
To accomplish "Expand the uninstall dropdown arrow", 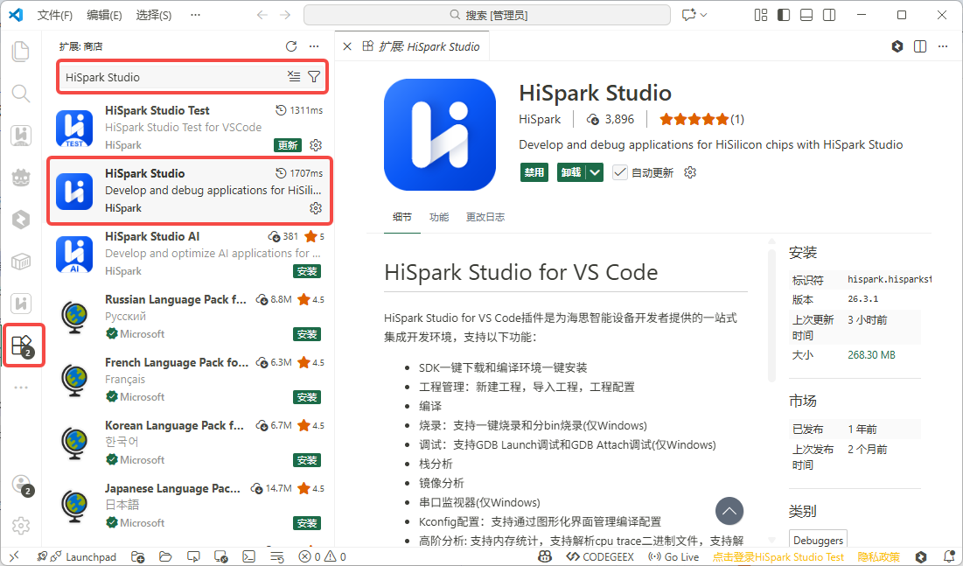I will [x=595, y=172].
